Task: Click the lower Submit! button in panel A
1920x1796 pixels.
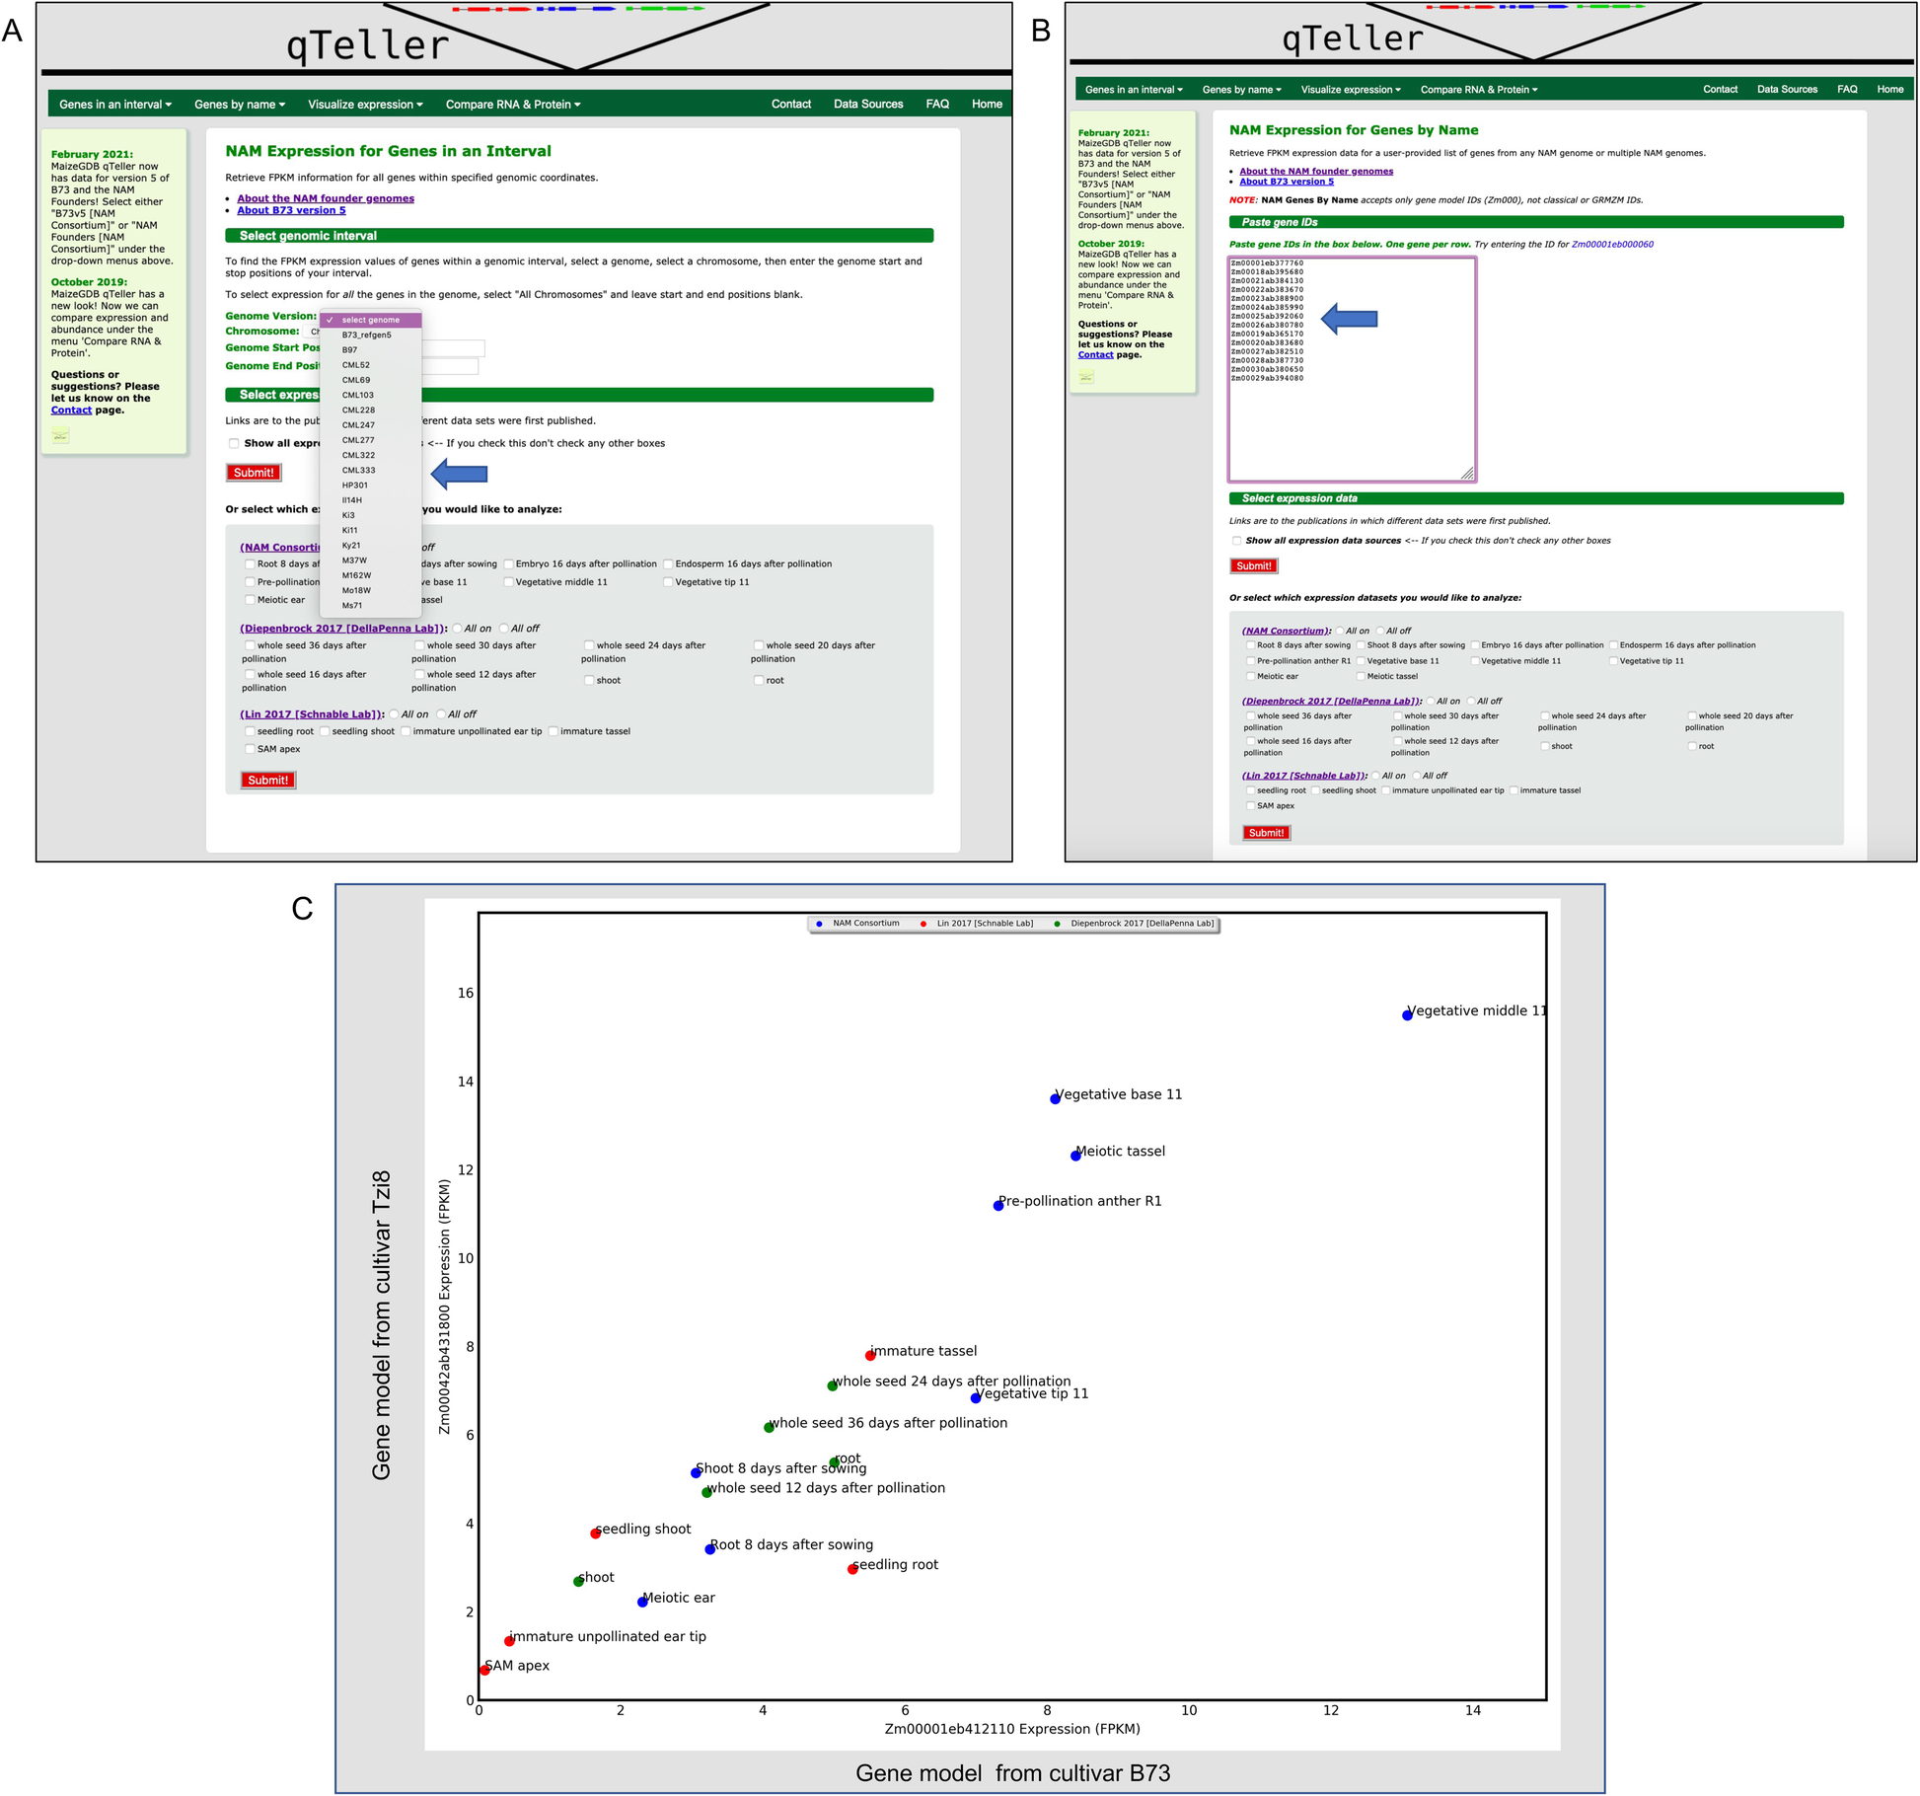Action: (x=268, y=781)
